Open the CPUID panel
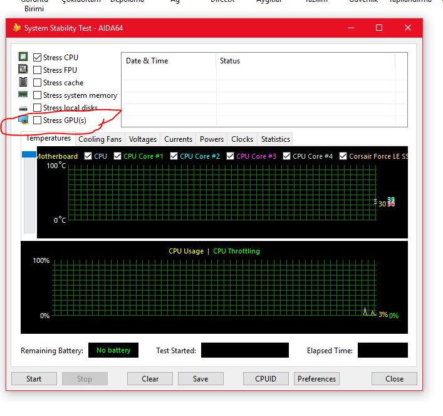 click(266, 378)
